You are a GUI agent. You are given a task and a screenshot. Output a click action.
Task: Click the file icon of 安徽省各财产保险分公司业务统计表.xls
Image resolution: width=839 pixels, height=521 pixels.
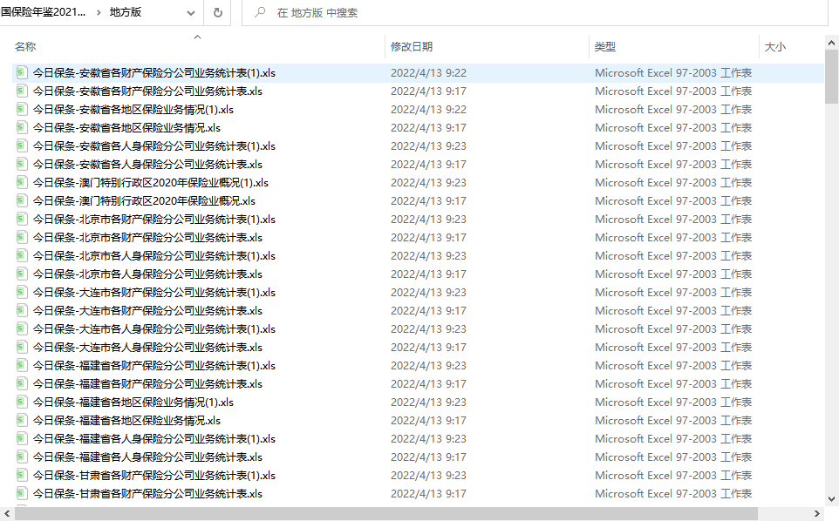(x=22, y=91)
